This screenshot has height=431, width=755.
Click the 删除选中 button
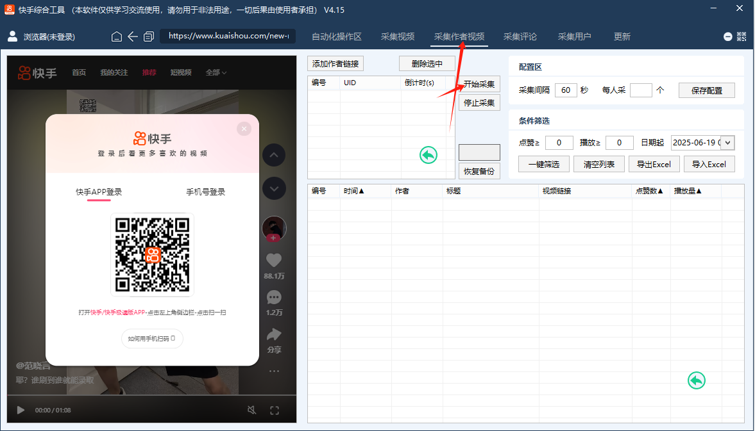coord(427,63)
